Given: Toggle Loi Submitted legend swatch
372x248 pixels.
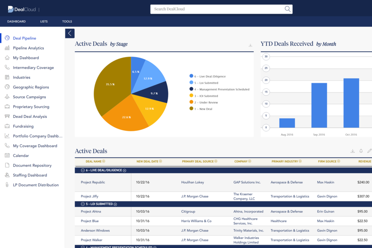Looking at the screenshot, I should click(x=191, y=82).
